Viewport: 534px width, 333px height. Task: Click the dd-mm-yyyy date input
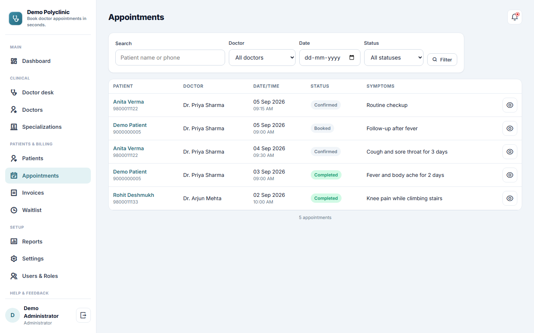click(330, 58)
